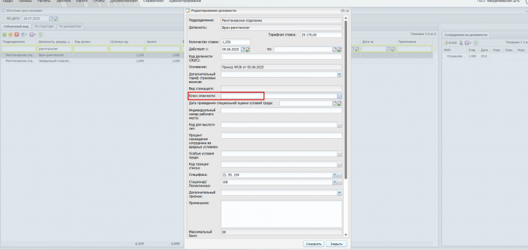The height and width of the screenshot is (250, 528).
Task: Click into the 'Тарифная ставка' field
Action: (x=321, y=34)
